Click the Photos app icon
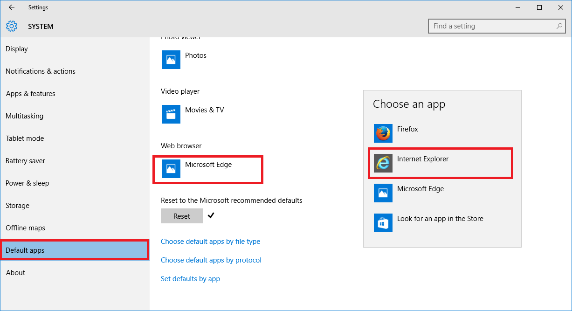The image size is (572, 311). point(171,60)
